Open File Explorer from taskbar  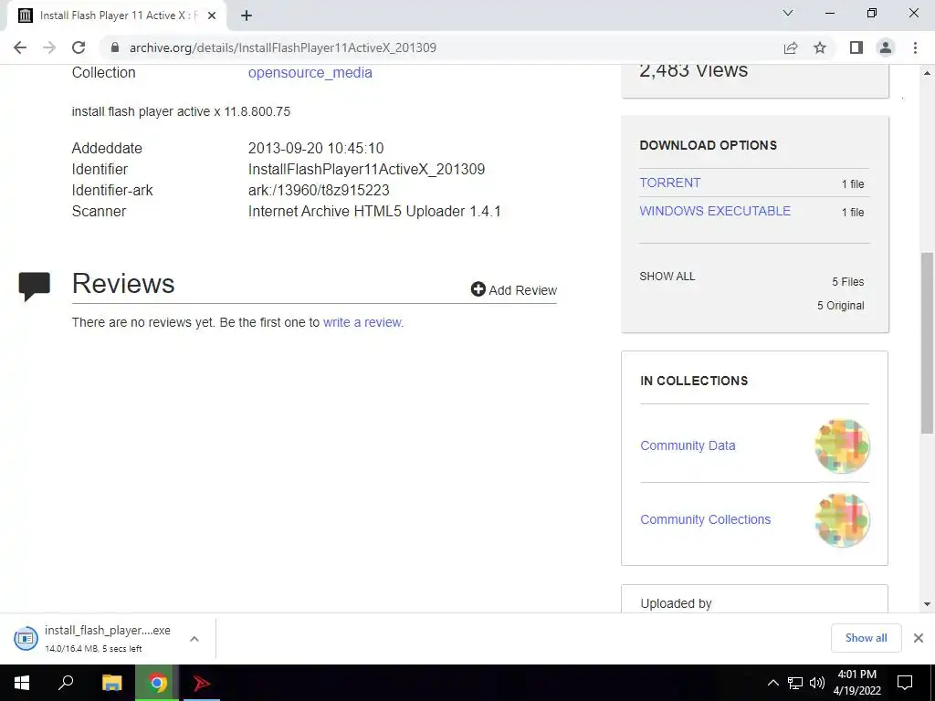(x=111, y=683)
